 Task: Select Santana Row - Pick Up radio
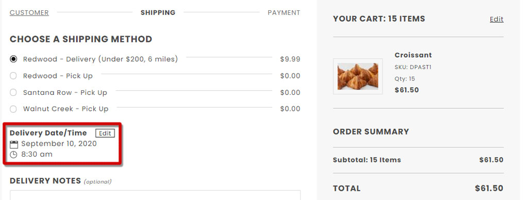click(13, 92)
